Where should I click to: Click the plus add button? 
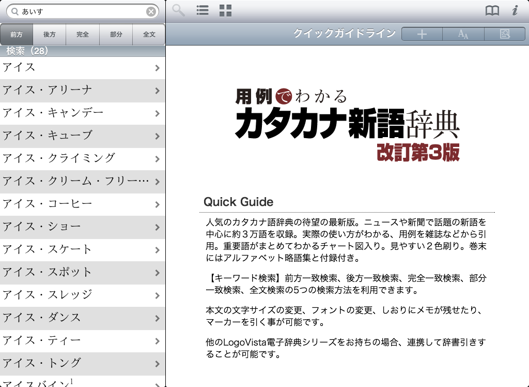[422, 34]
